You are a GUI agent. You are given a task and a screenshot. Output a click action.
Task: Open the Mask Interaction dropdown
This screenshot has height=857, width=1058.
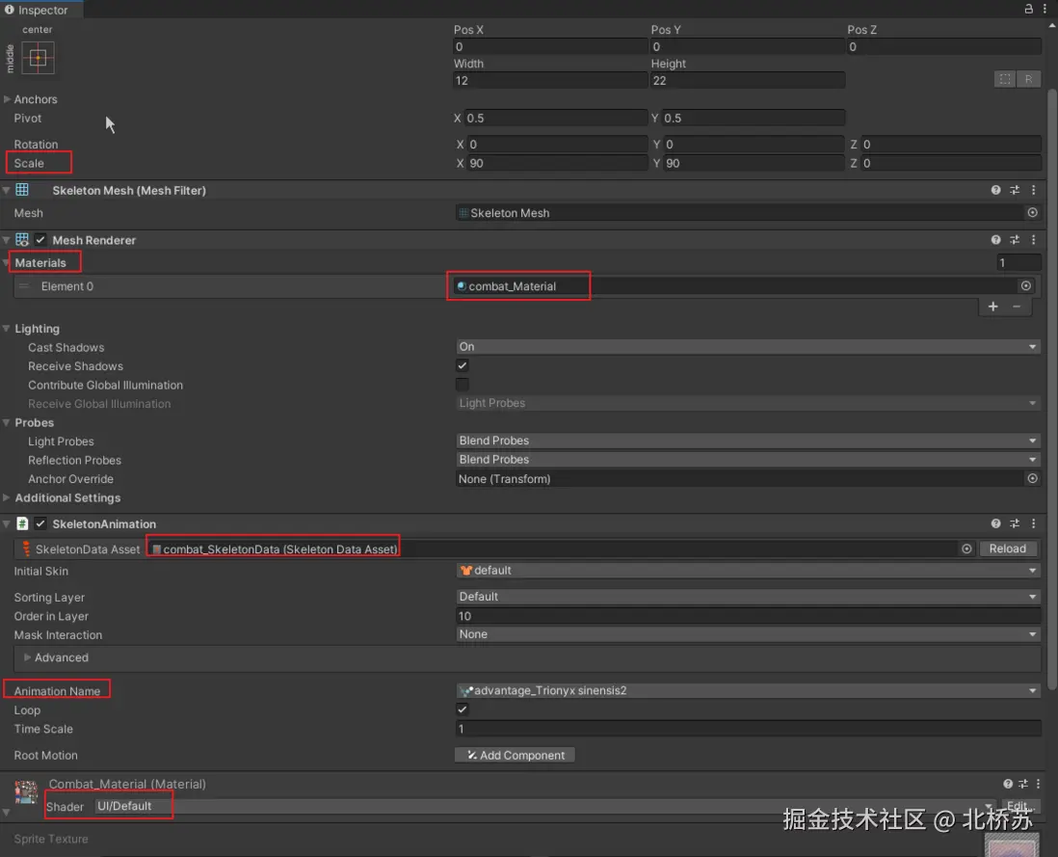(x=748, y=634)
